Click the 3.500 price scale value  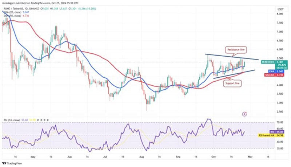[x=280, y=94]
